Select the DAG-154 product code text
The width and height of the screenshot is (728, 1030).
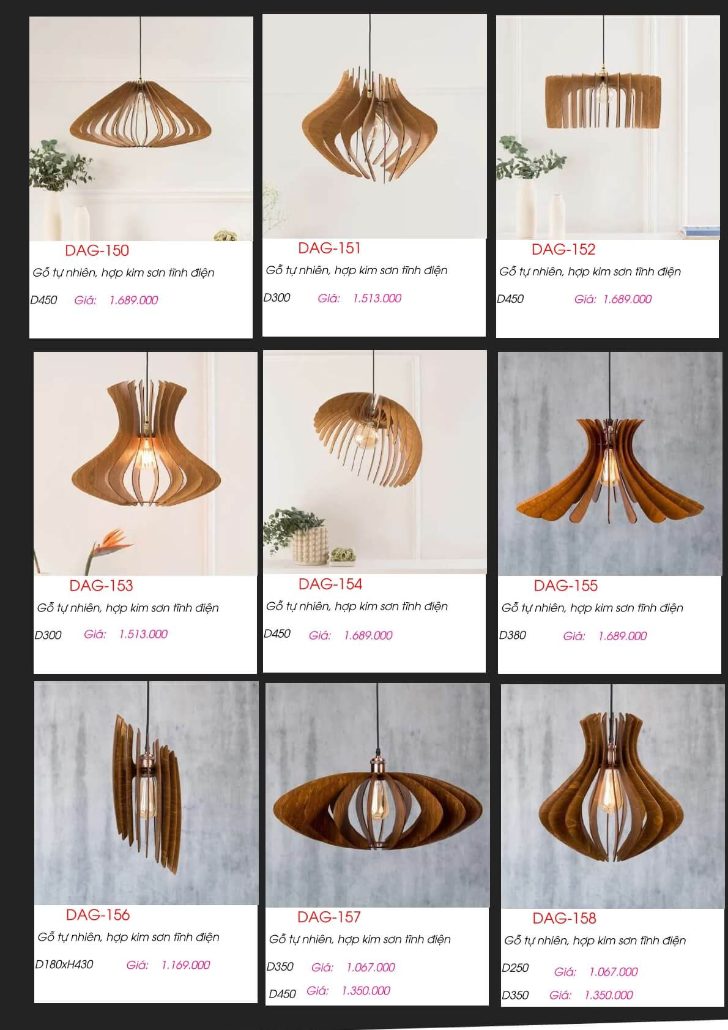(330, 584)
